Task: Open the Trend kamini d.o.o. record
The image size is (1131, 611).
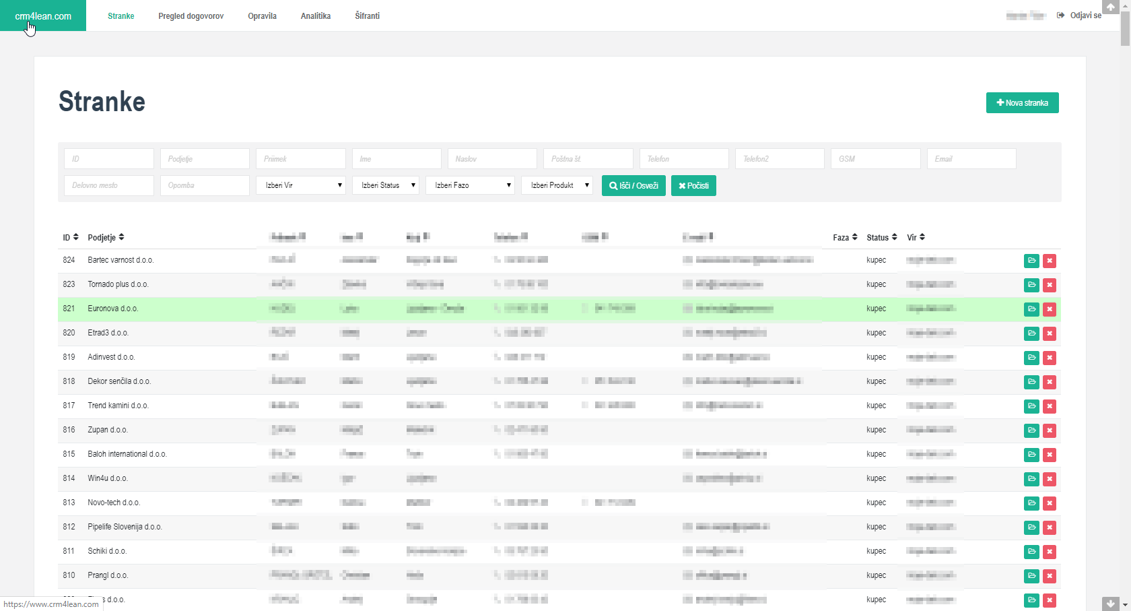Action: 1031,406
